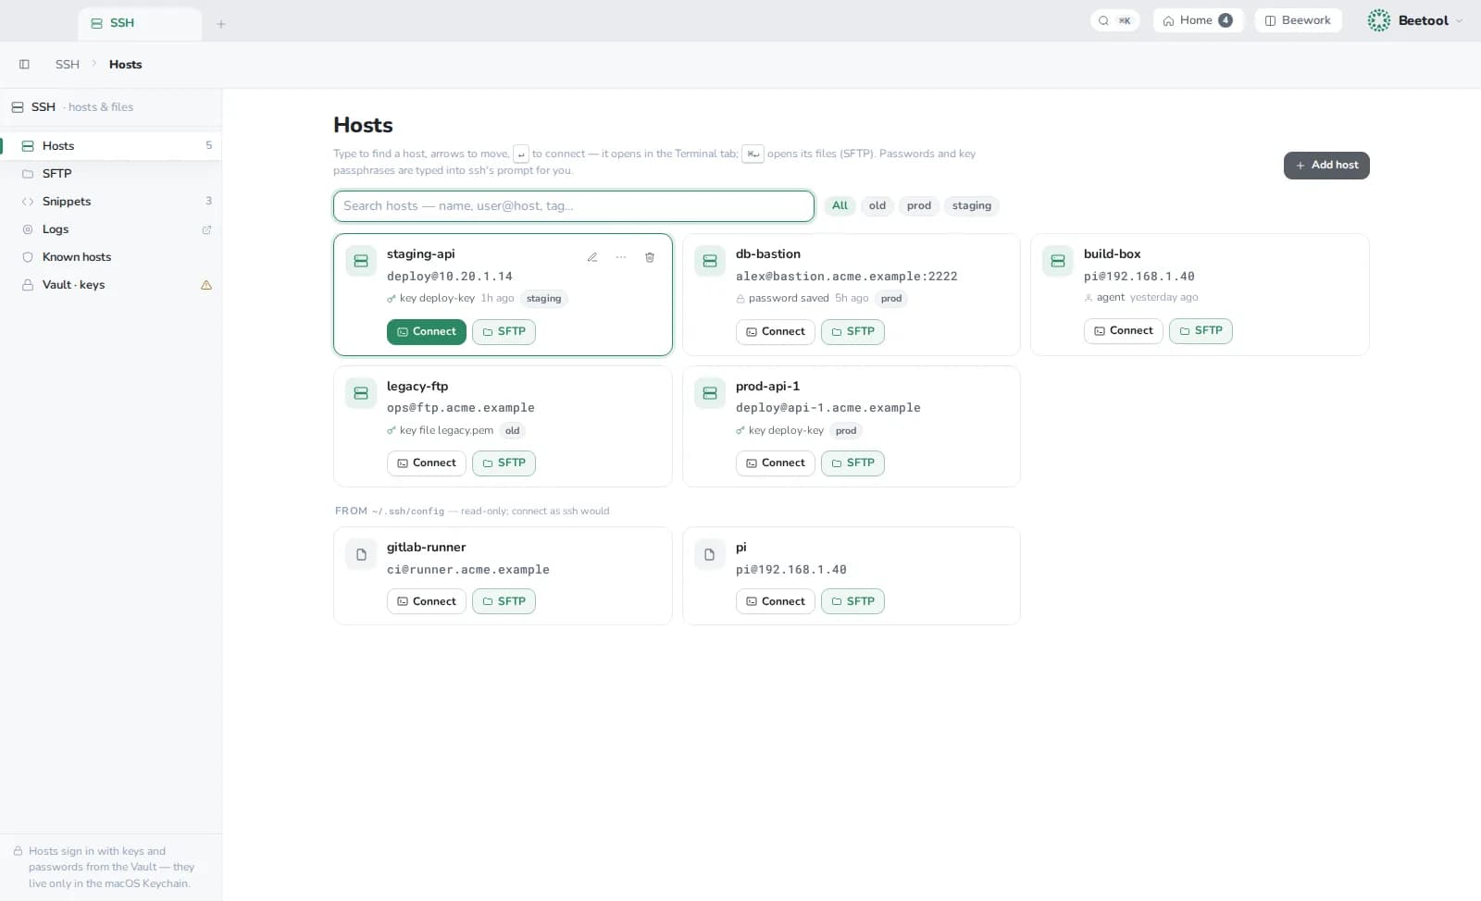The width and height of the screenshot is (1481, 901).
Task: Open Snippets in the sidebar
Action: tap(111, 201)
